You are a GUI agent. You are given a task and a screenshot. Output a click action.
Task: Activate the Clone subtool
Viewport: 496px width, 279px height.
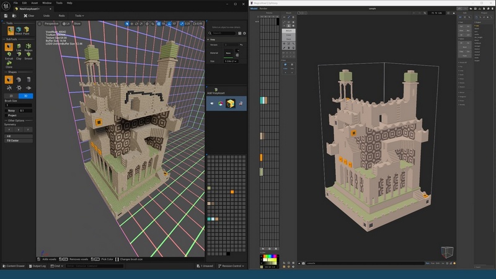coord(9,62)
